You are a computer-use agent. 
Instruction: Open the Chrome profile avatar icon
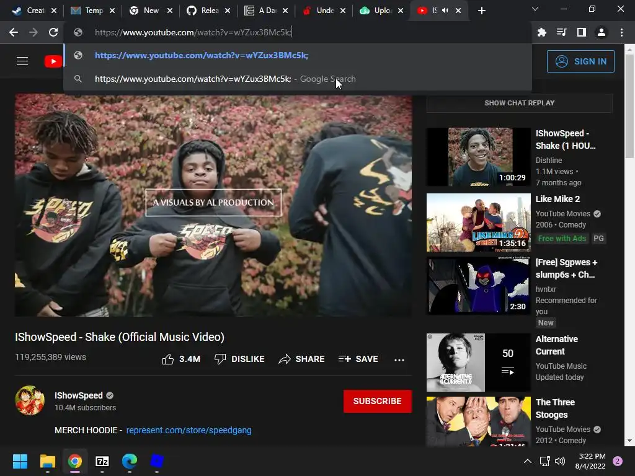(602, 32)
